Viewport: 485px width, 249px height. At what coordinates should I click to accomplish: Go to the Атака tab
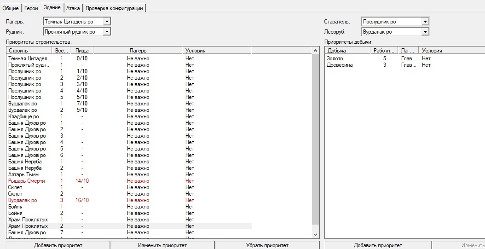pos(73,8)
